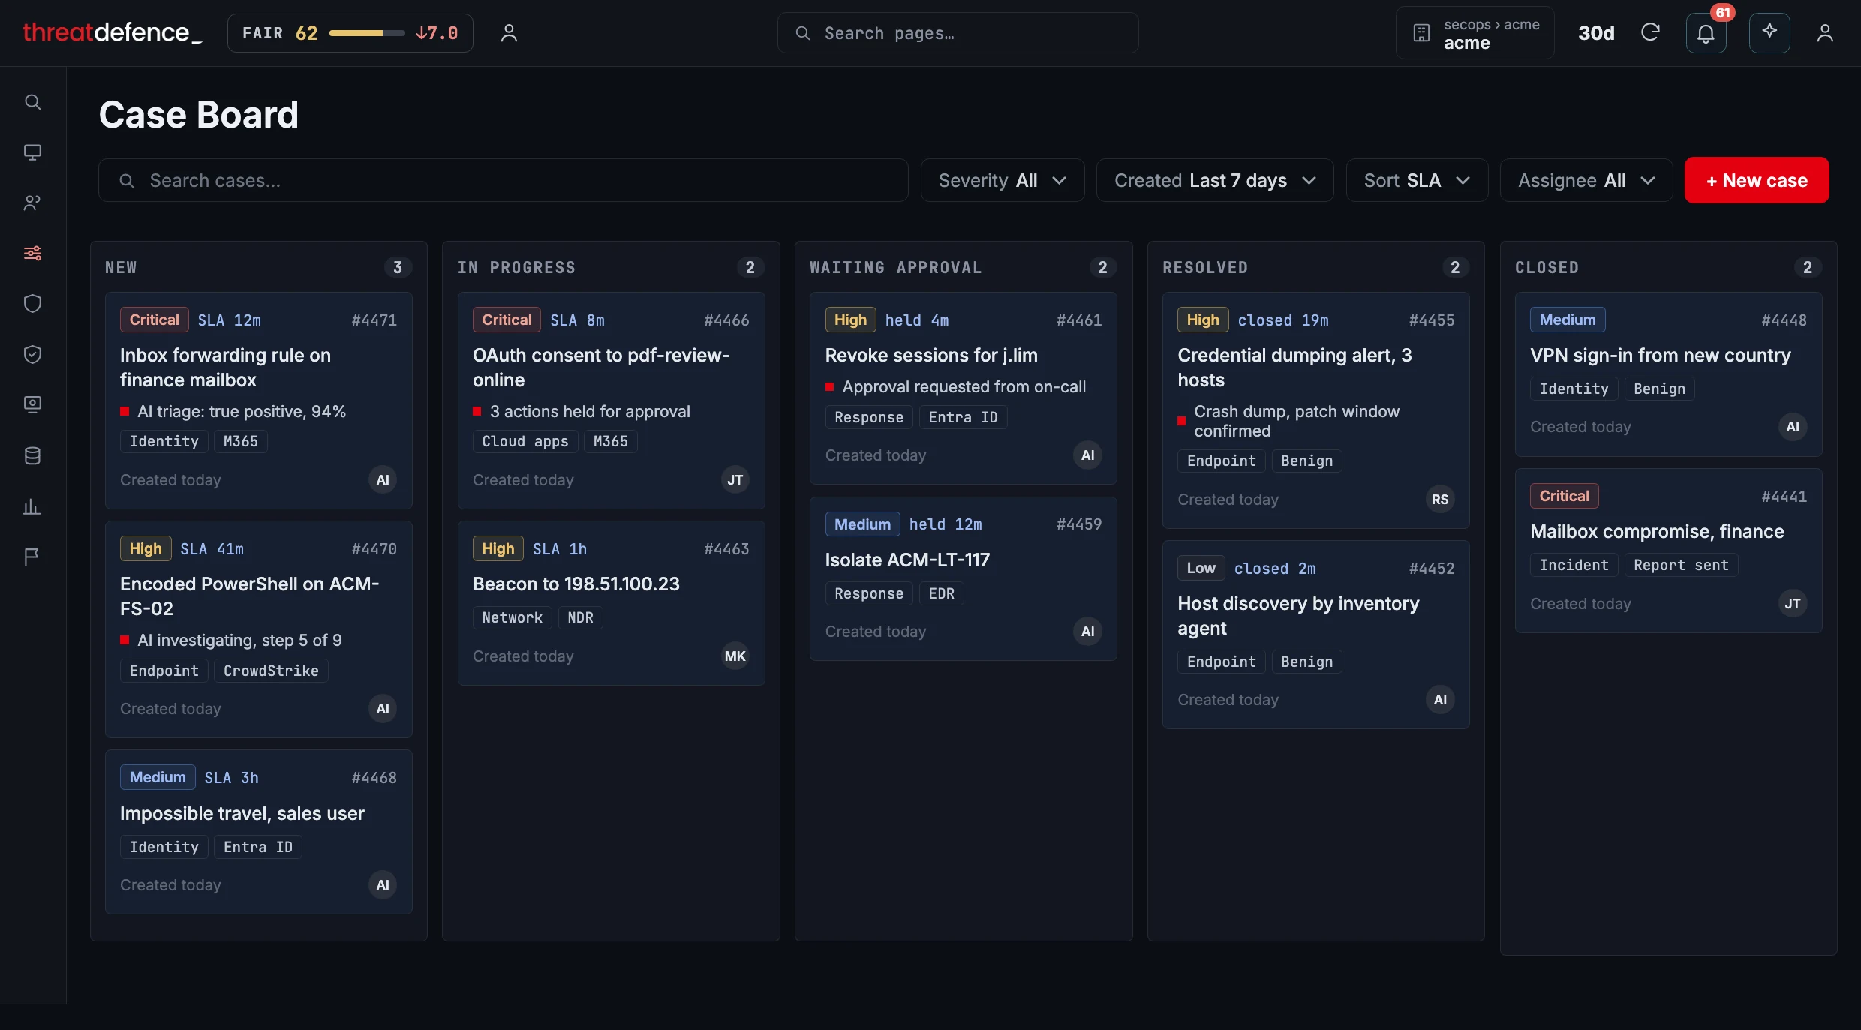Screen dimensions: 1861x1030
Task: Open the secops acme tenant selector
Action: pos(1475,33)
